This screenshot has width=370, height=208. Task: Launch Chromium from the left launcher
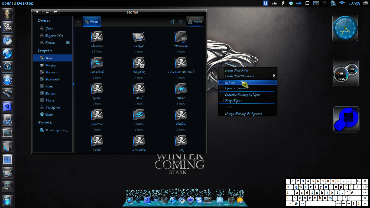(x=7, y=40)
